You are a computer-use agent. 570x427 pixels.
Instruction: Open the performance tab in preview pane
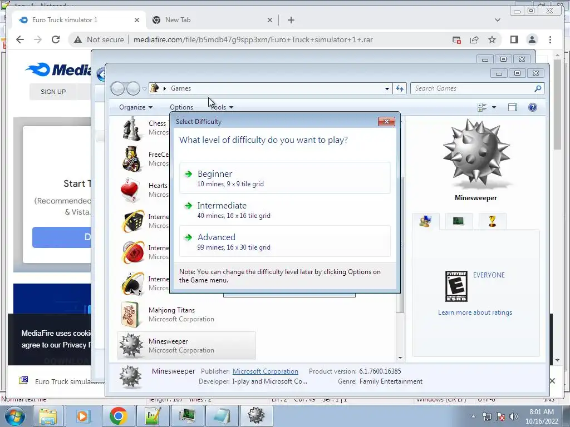[459, 221]
